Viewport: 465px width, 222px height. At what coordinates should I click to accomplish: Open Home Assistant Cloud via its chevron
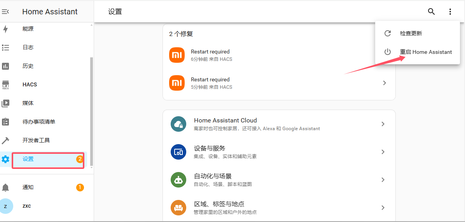click(383, 124)
